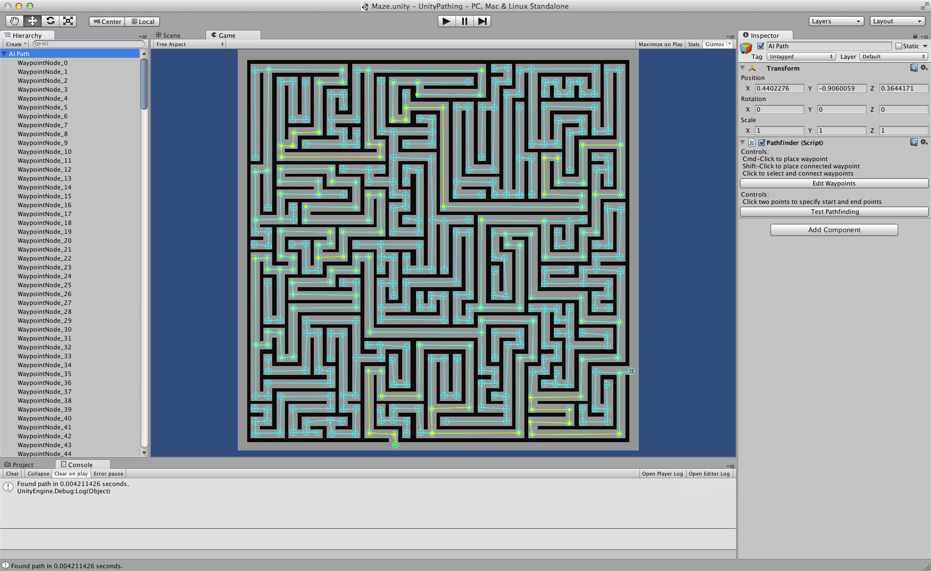Select the Hand tool
This screenshot has width=931, height=571.
coord(14,21)
